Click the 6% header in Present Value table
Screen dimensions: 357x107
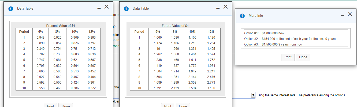[41, 32]
